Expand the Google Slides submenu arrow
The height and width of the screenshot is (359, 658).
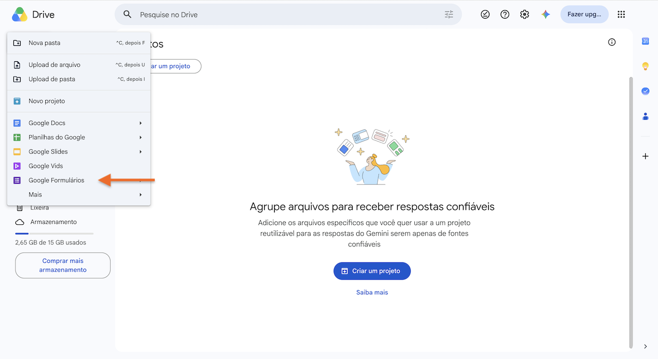pyautogui.click(x=140, y=152)
